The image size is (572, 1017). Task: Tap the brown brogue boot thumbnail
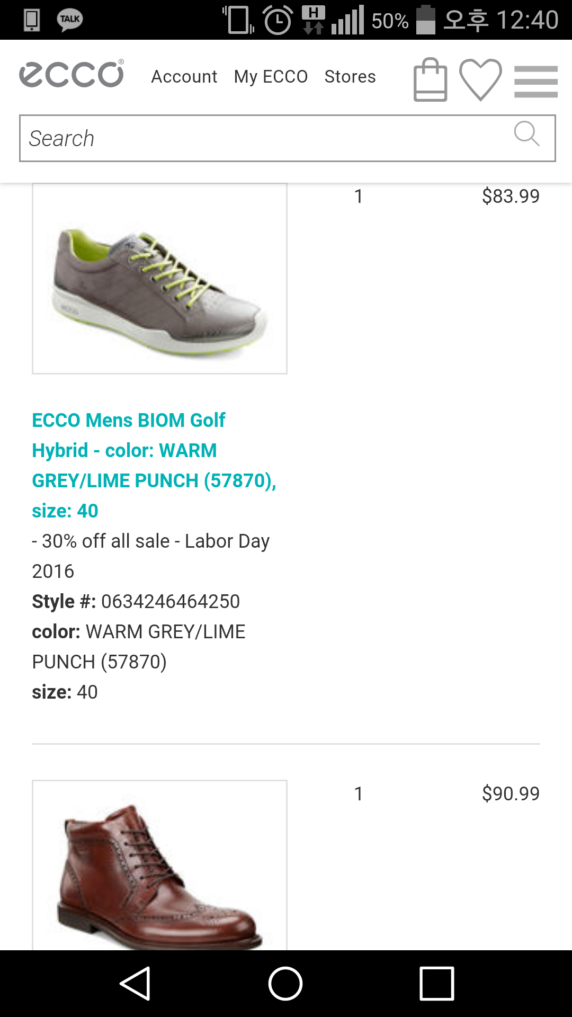(159, 866)
